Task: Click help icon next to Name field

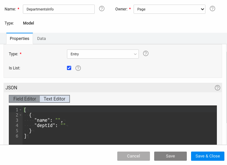Action: click(102, 9)
